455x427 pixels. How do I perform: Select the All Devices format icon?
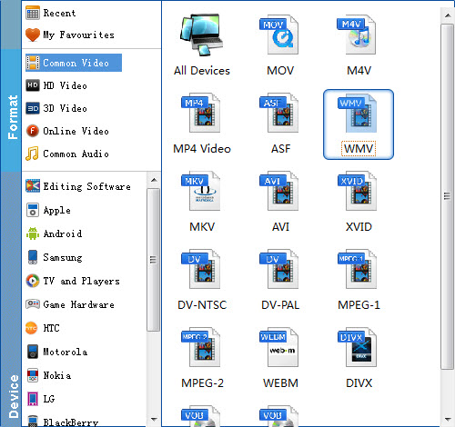point(201,35)
